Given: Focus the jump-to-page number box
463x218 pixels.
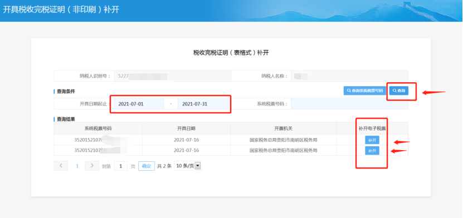Looking at the screenshot, I should coord(121,166).
